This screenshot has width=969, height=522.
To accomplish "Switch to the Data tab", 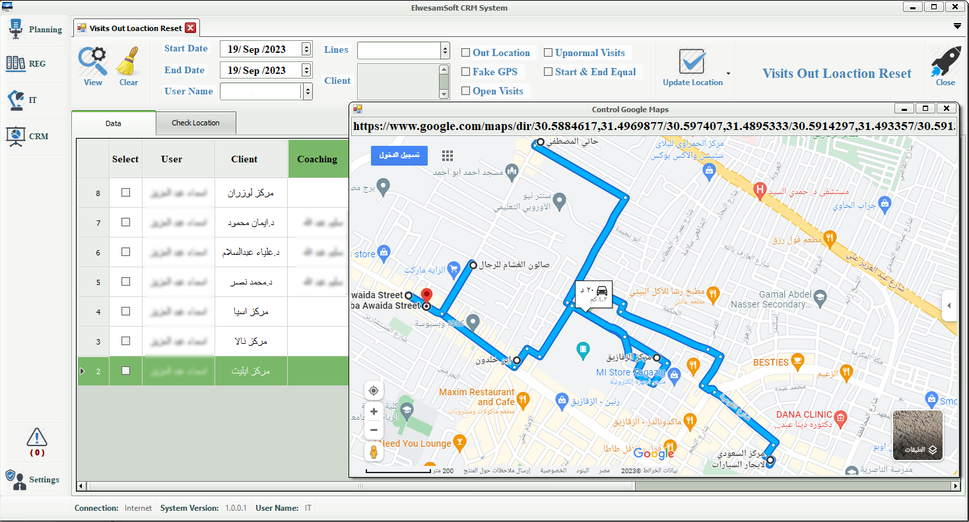I will 114,123.
